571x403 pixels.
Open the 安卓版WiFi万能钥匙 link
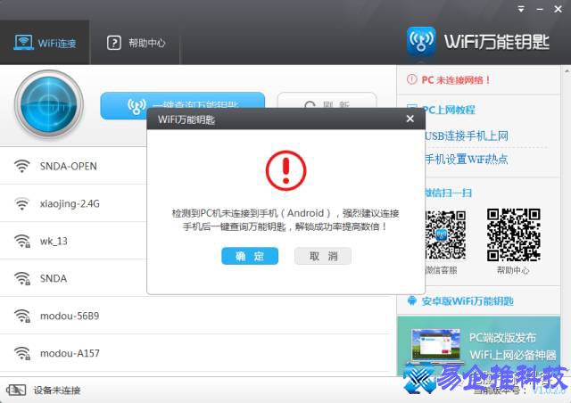pos(468,301)
